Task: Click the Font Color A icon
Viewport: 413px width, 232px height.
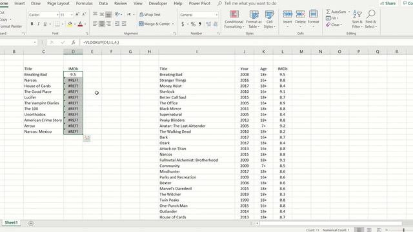Action: pyautogui.click(x=80, y=24)
